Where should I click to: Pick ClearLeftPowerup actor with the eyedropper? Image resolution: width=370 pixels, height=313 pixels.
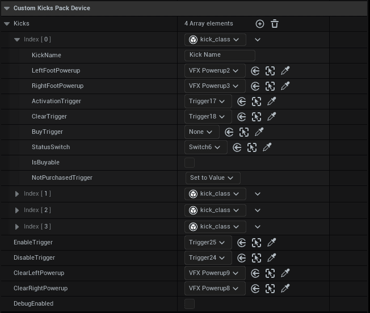(285, 273)
